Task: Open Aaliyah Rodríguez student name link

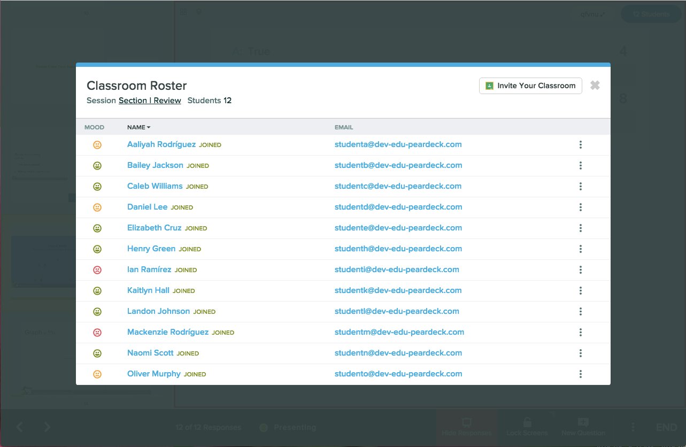Action: (161, 144)
